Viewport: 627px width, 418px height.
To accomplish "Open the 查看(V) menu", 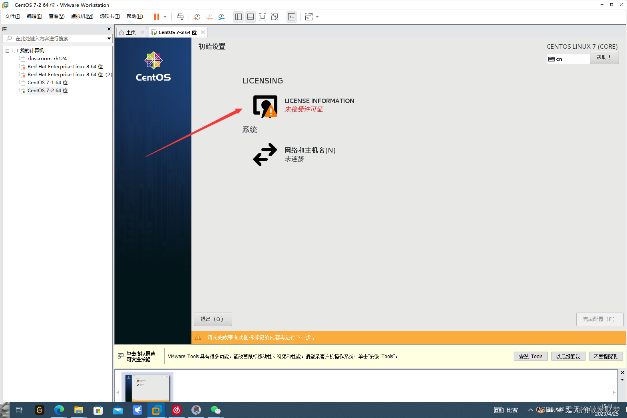I will (56, 16).
